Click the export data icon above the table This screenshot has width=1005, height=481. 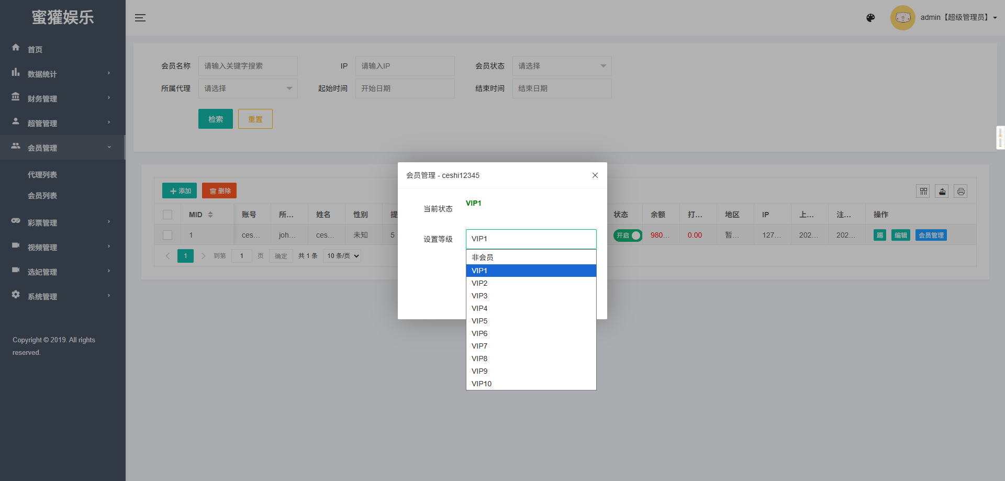tap(942, 191)
